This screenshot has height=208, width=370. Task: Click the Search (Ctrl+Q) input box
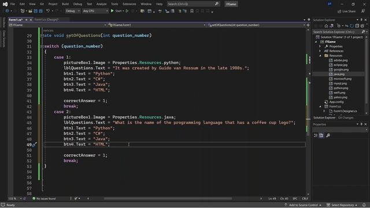(193, 4)
